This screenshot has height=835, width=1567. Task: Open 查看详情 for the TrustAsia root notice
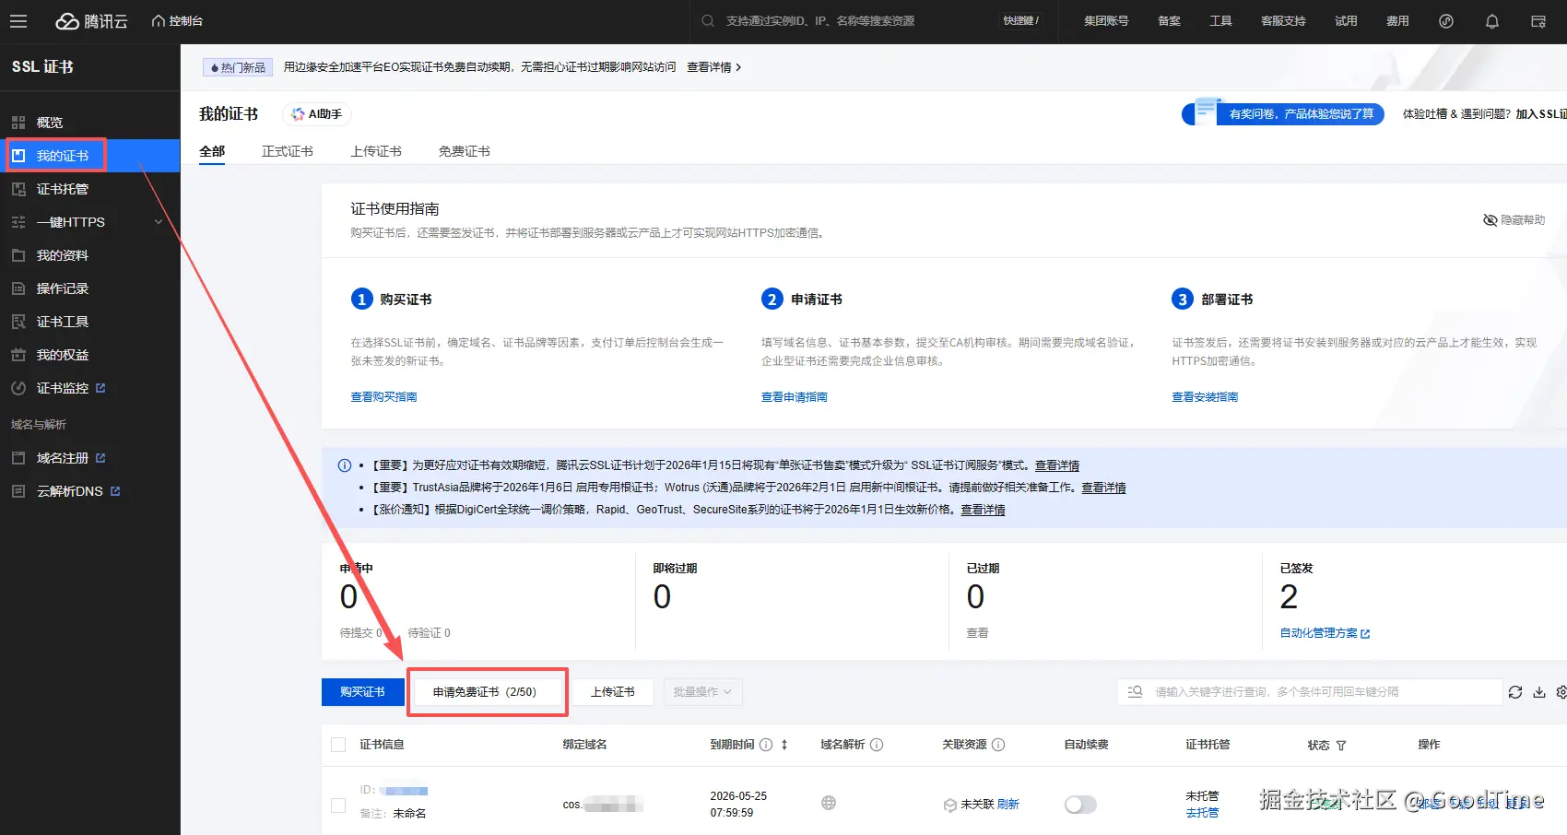coord(1103,488)
